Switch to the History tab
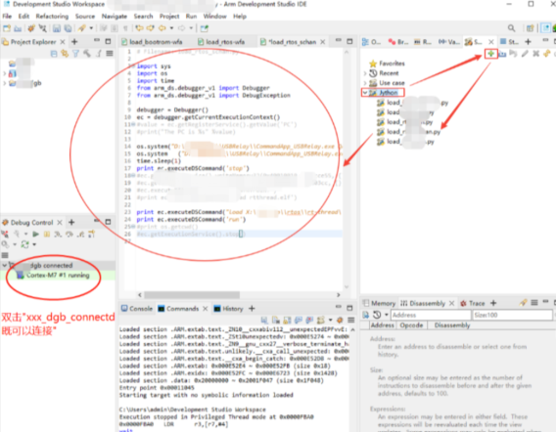The height and width of the screenshot is (432, 556). click(x=229, y=309)
